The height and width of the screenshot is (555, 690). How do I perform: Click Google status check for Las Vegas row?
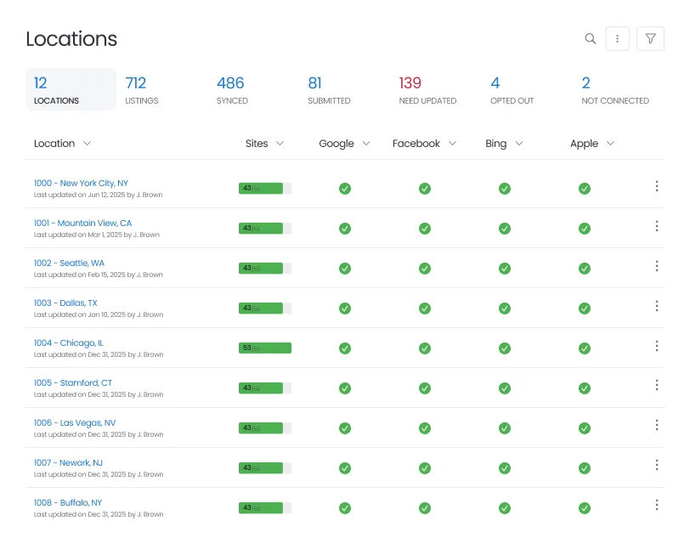coord(345,428)
